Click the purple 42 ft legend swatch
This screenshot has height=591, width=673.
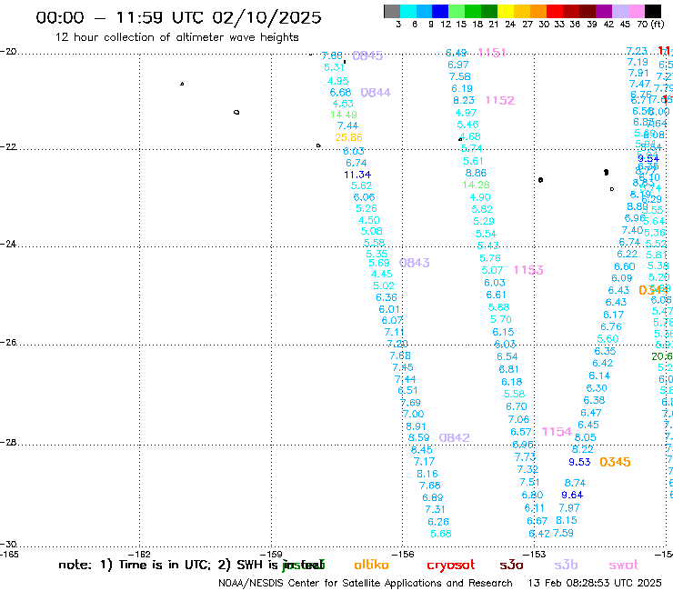click(604, 11)
